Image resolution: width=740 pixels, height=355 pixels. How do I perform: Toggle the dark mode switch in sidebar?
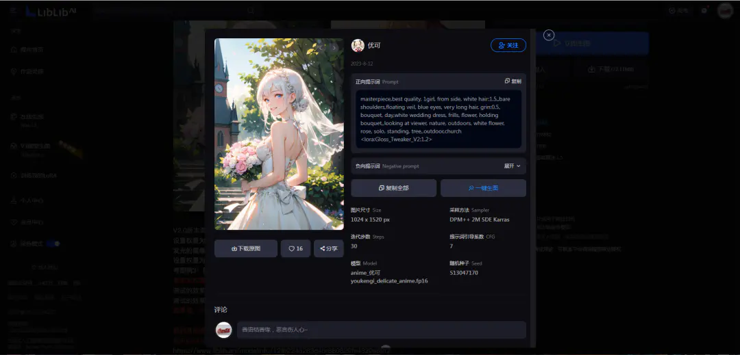click(x=53, y=244)
